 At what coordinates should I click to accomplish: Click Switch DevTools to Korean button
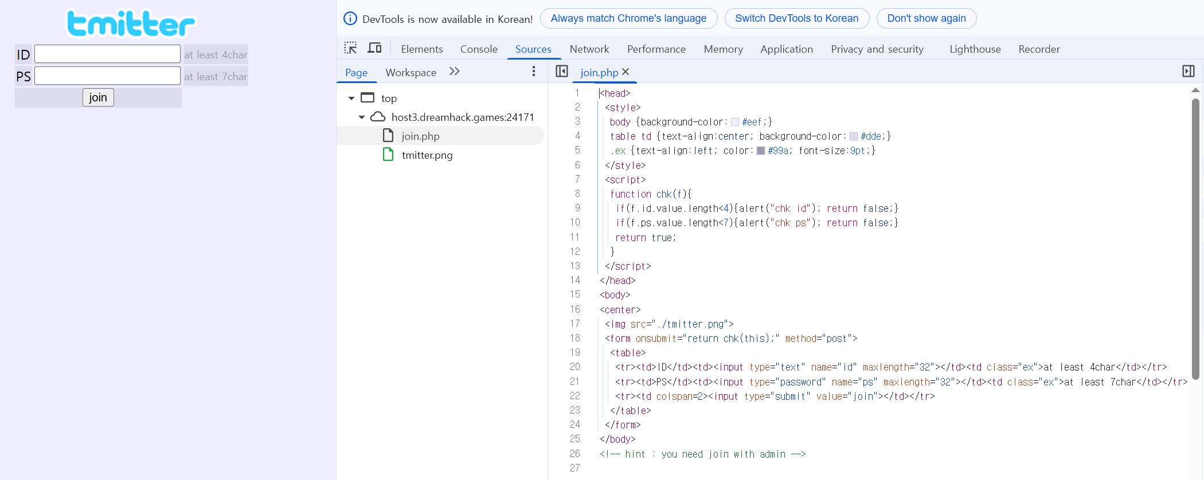[797, 18]
